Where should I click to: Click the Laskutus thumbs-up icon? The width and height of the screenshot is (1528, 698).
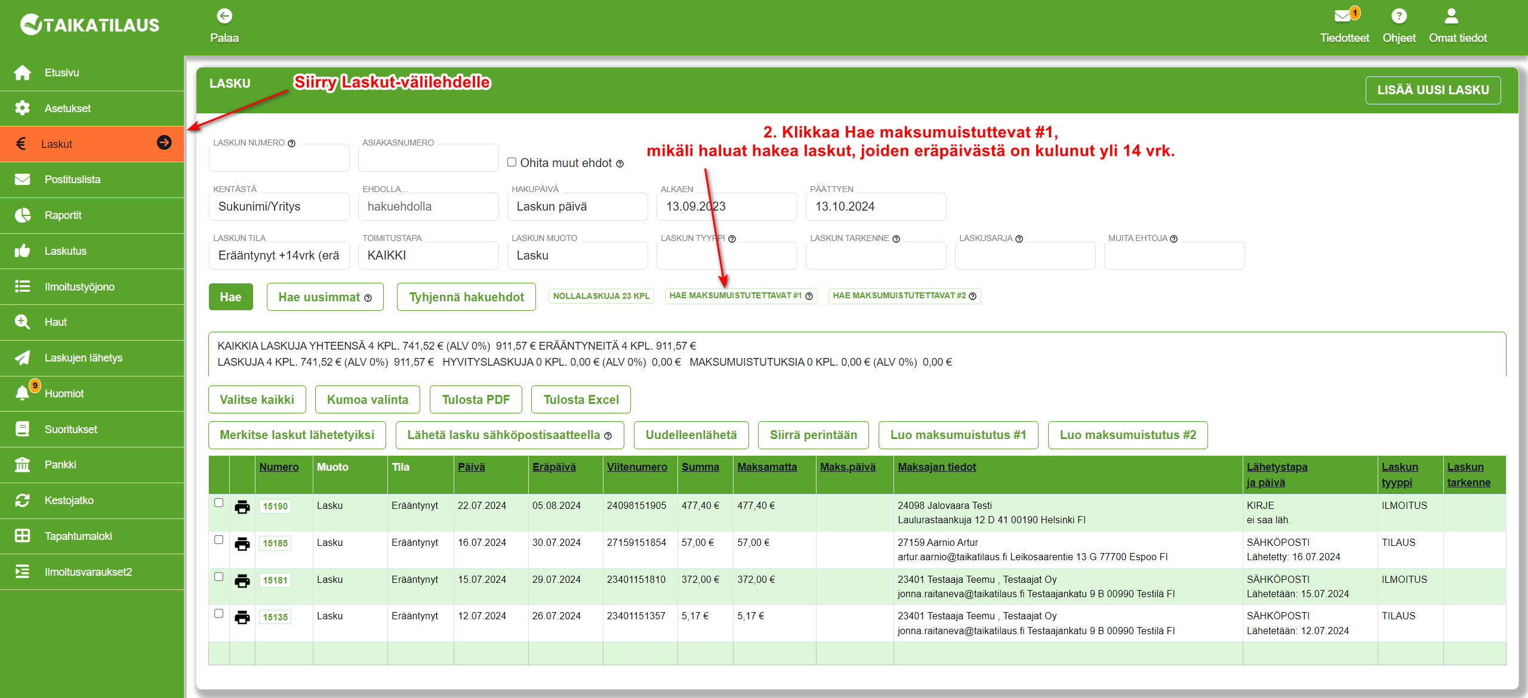point(22,251)
